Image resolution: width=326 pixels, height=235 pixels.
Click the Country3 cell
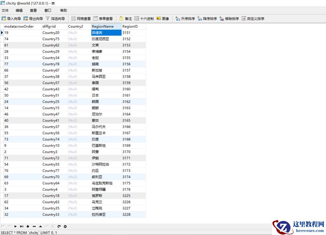[55, 152]
